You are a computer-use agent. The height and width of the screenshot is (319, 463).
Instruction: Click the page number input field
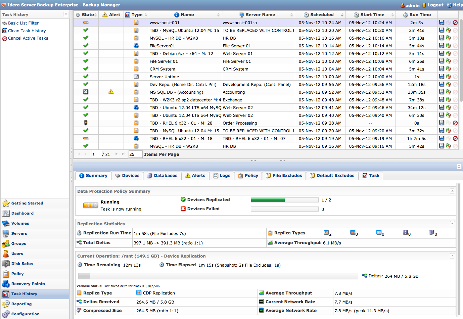coord(97,154)
